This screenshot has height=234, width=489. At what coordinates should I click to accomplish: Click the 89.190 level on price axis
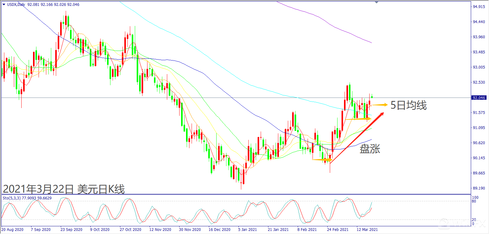point(479,188)
